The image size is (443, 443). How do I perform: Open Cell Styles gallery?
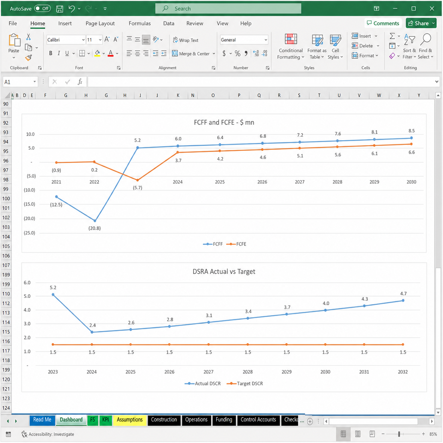click(335, 47)
